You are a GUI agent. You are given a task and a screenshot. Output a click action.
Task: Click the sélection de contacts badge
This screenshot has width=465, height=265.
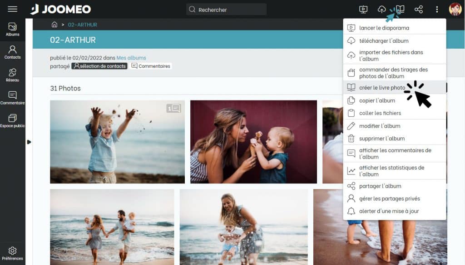coord(99,66)
